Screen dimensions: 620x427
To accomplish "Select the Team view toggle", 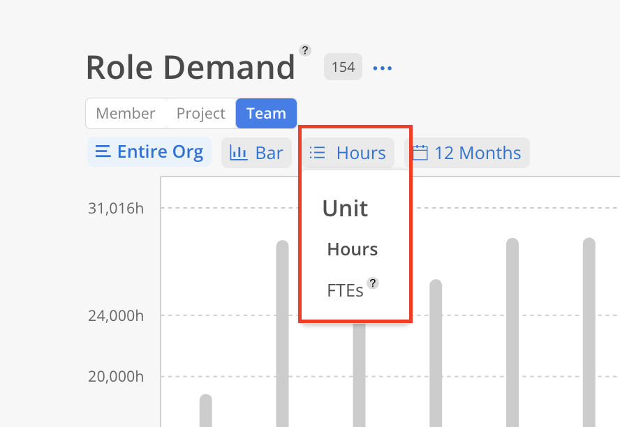I will pyautogui.click(x=266, y=114).
